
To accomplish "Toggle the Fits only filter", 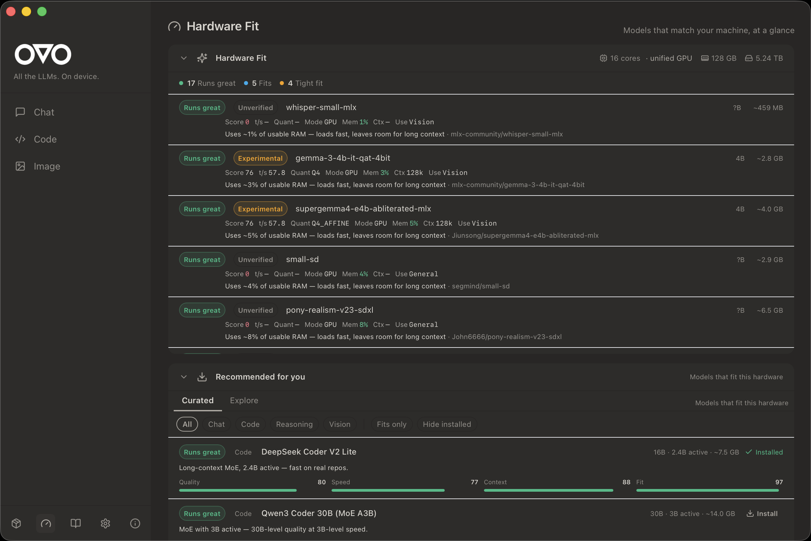I will coord(391,424).
